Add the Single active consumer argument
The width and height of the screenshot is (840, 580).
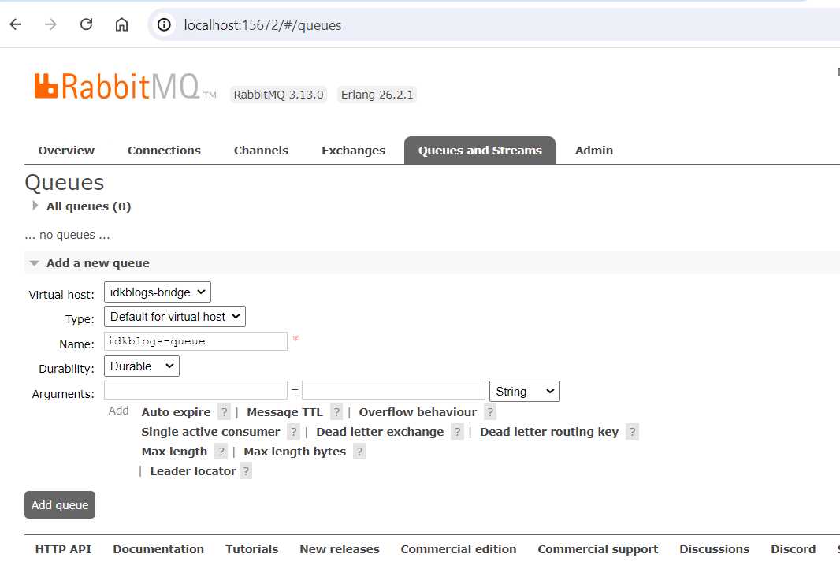click(210, 432)
